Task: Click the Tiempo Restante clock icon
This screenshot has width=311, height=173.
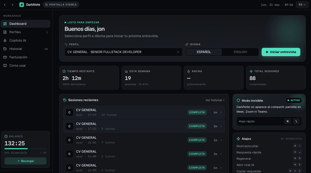Action: click(x=64, y=71)
